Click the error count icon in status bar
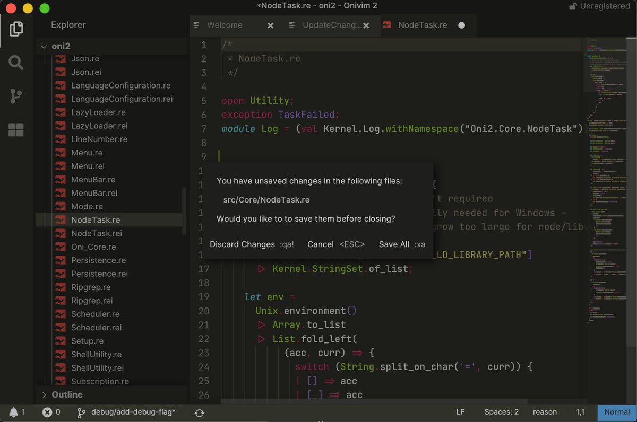 [47, 412]
